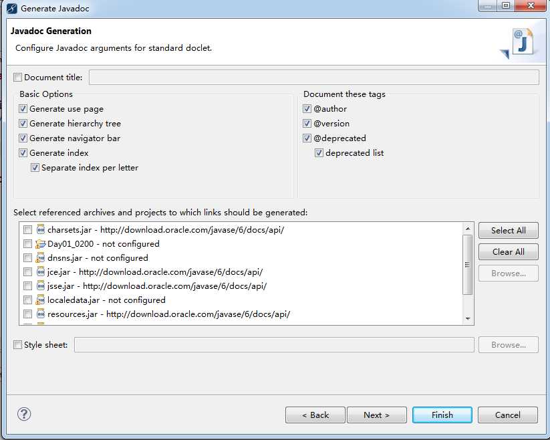
Task: Click the charsets.jar archive icon
Action: 41,229
